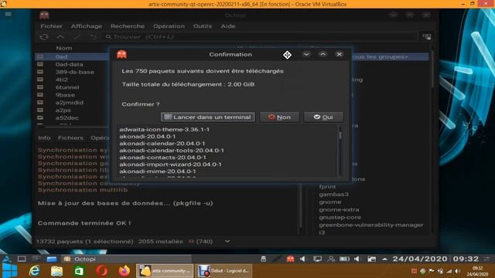
Task: Click the Artix show desktop panel icon
Action: [22, 259]
